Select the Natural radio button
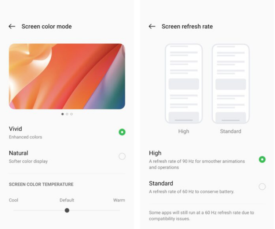The width and height of the screenshot is (275, 229). 122,156
